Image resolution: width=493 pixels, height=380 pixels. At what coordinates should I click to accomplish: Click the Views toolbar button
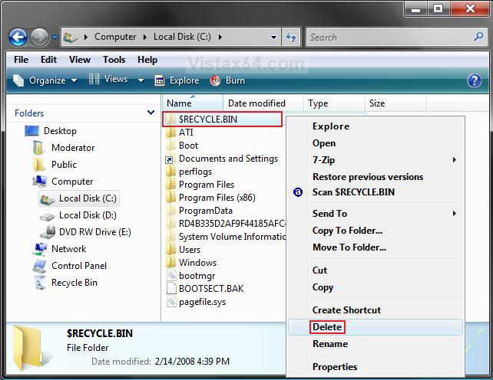[x=108, y=80]
